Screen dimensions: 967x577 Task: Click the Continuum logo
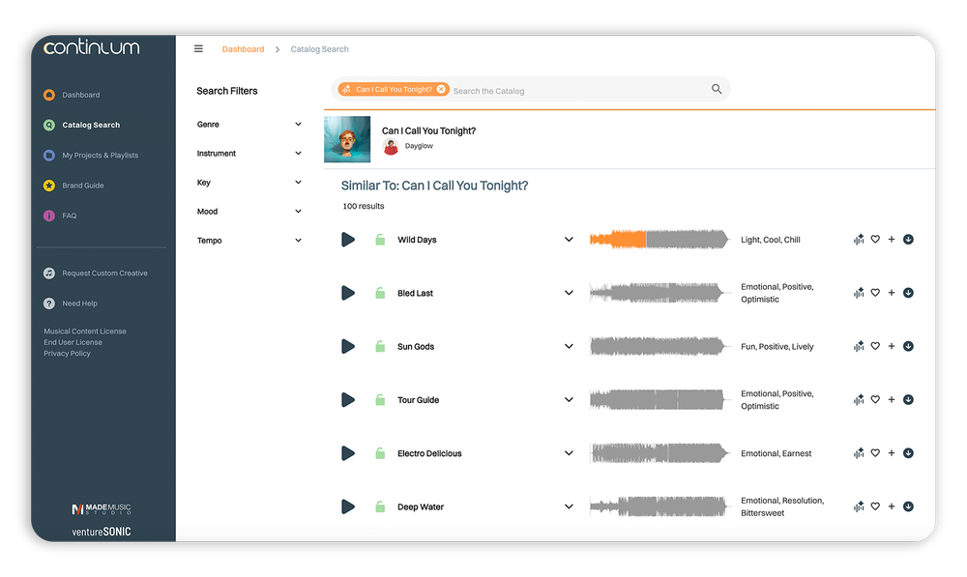pos(91,47)
